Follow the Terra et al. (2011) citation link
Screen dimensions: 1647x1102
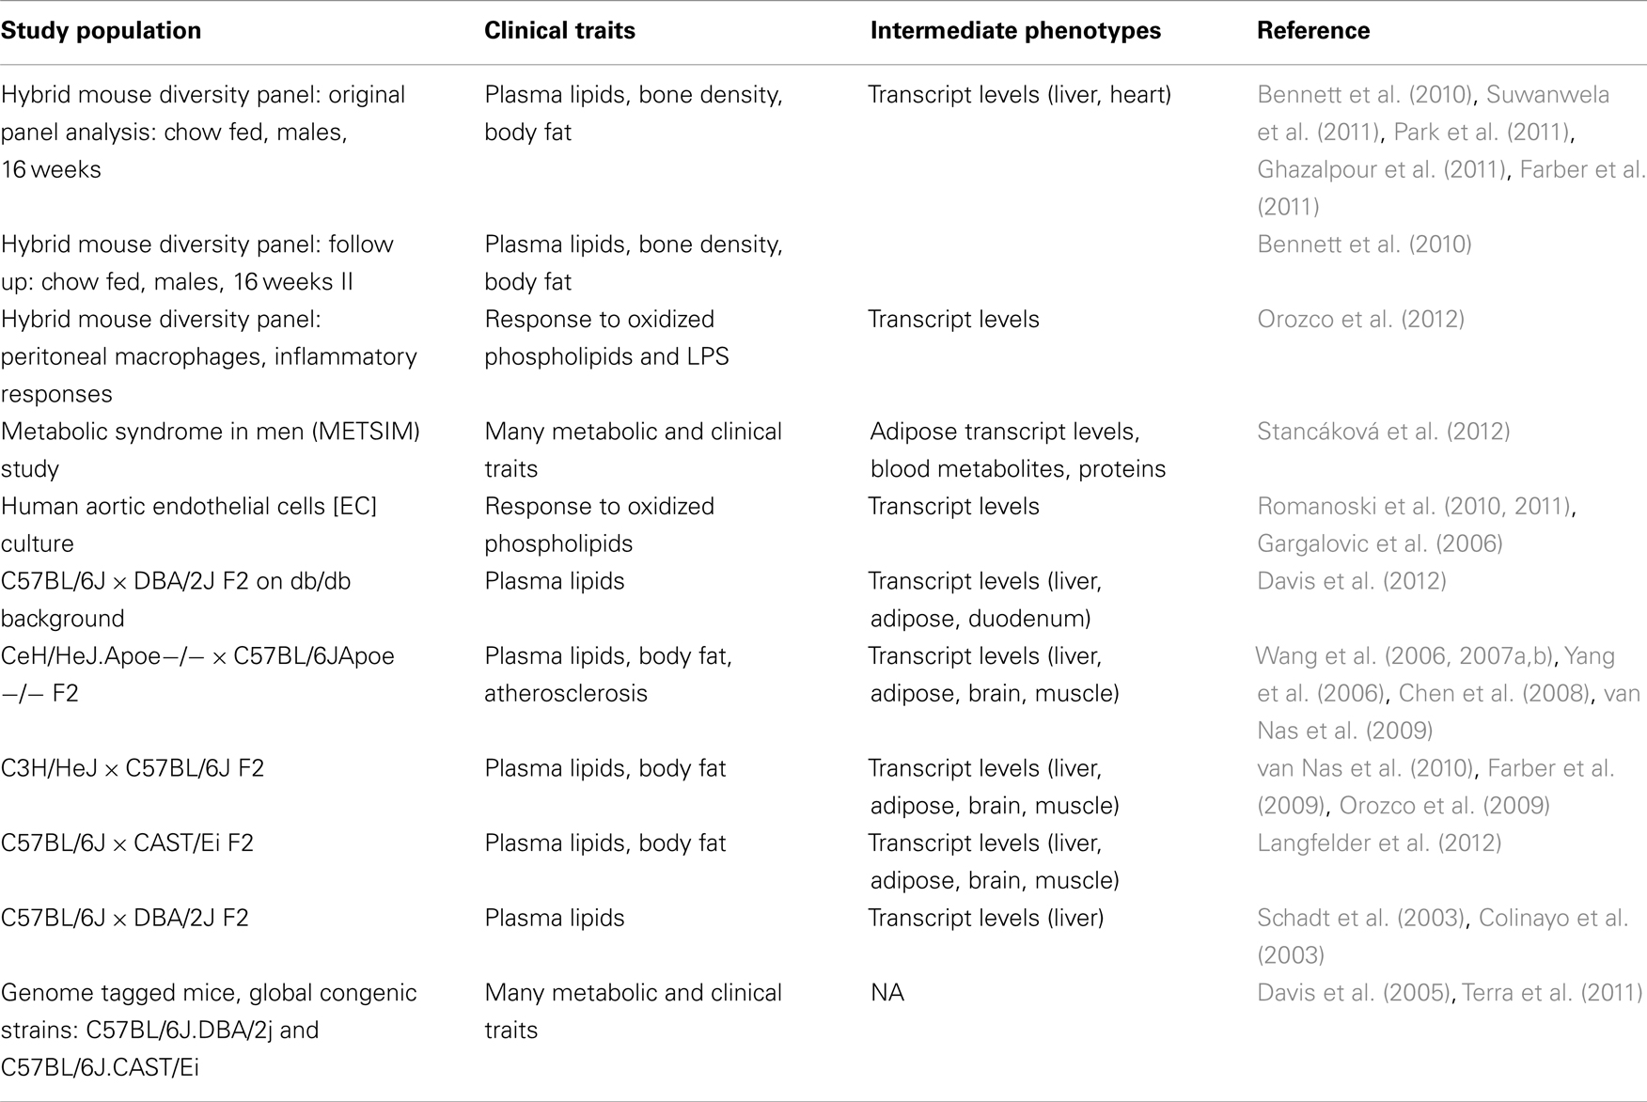1552,993
